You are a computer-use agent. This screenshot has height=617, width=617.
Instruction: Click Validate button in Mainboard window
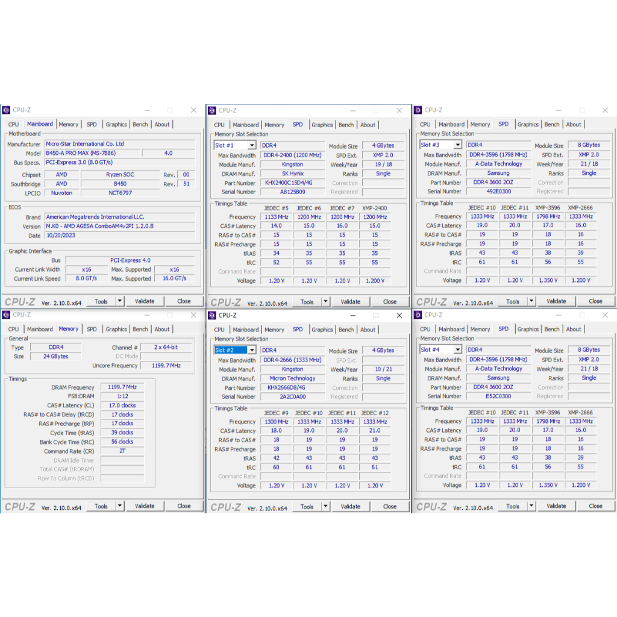145,301
